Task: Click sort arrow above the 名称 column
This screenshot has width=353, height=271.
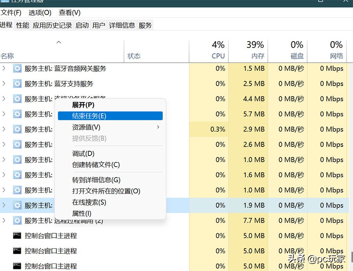Action: [59, 42]
